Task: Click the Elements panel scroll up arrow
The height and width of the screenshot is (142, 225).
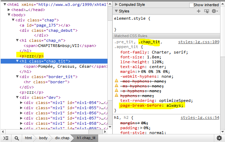Action: click(110, 4)
